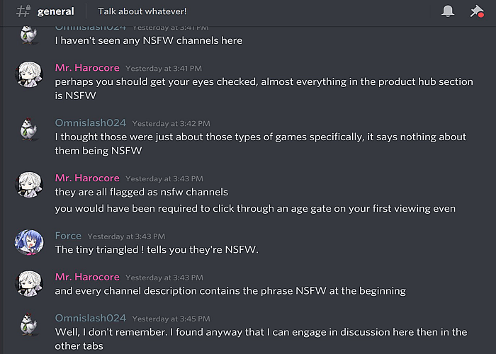Click the message "I haven't seen any NSFW channels here"
The image size is (496, 354).
pyautogui.click(x=149, y=40)
